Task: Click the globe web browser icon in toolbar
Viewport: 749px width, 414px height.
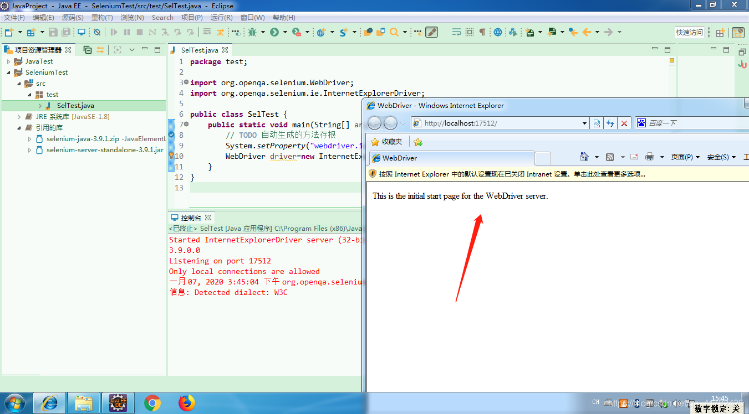Action: pyautogui.click(x=498, y=32)
